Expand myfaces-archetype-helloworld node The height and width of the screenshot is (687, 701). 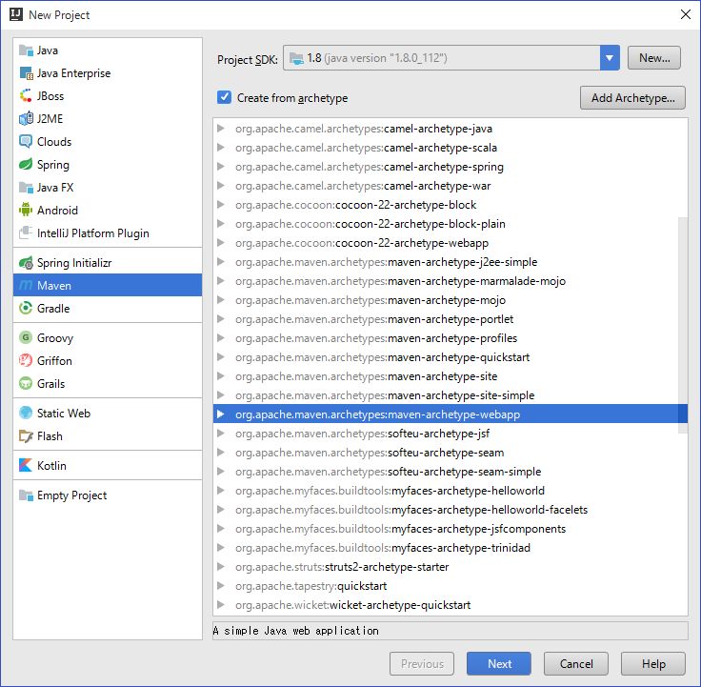[220, 490]
